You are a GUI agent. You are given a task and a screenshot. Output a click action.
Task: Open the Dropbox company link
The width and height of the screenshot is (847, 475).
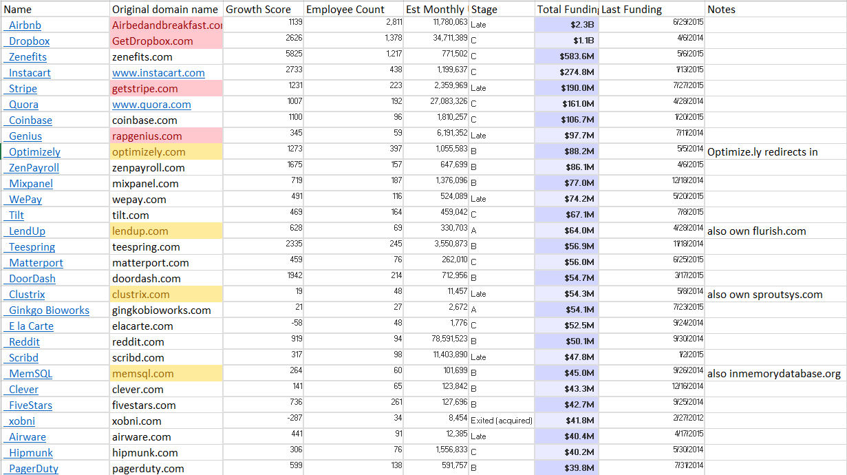(29, 41)
